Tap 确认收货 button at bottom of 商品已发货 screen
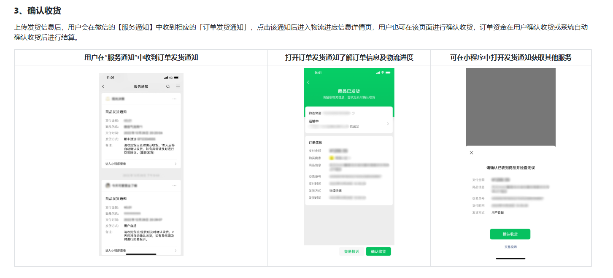 378,251
